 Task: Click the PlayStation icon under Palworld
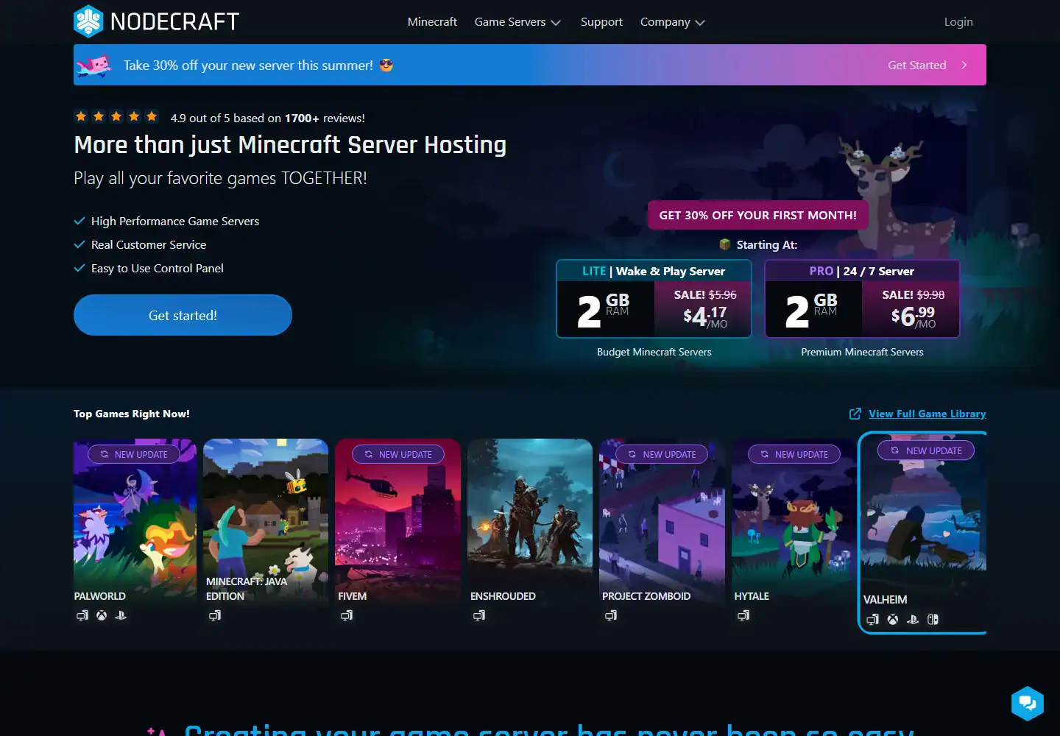tap(121, 615)
